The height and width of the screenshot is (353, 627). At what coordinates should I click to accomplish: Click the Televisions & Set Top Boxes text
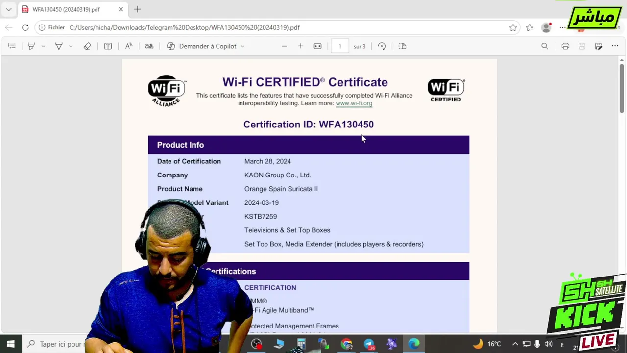(287, 230)
